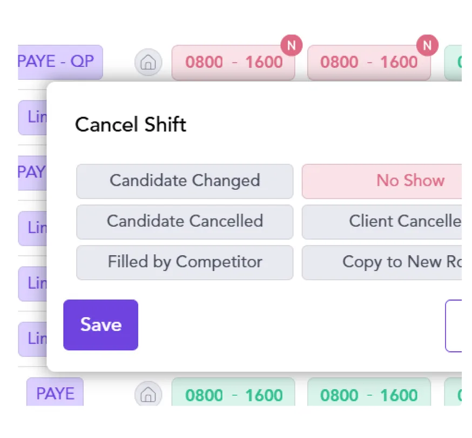The width and height of the screenshot is (472, 438).
Task: Click the PAYE - QP tag
Action: (x=60, y=62)
